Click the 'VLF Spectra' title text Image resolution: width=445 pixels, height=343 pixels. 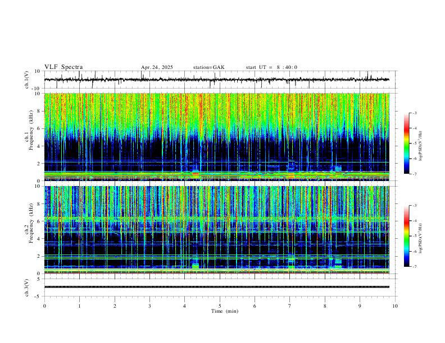63,67
